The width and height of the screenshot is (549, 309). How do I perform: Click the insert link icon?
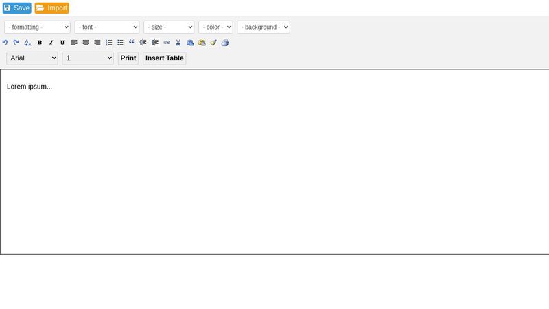(x=167, y=43)
